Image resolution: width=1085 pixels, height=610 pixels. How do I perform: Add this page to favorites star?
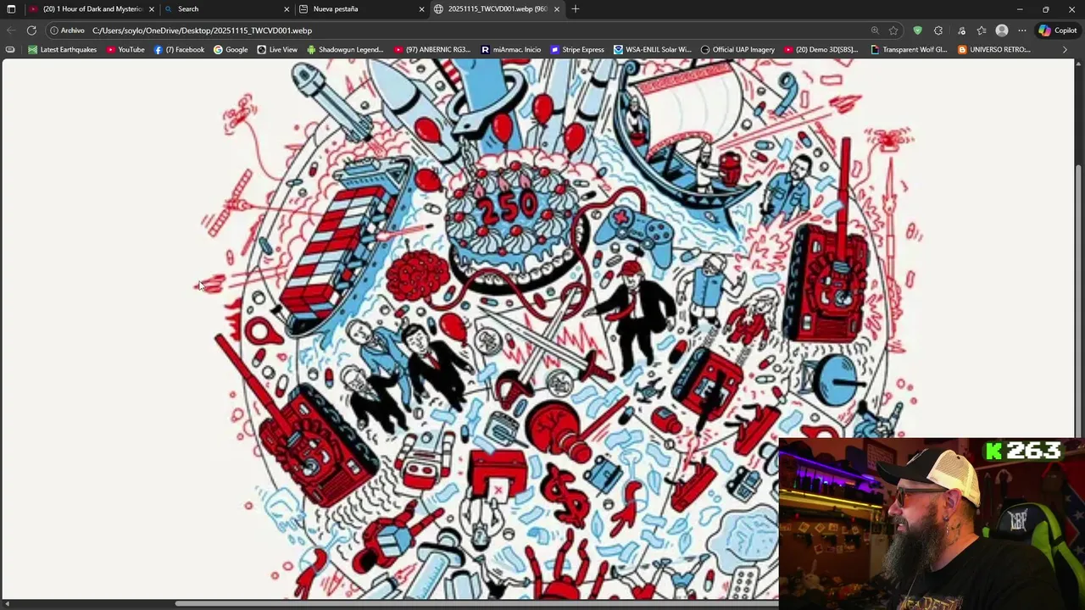click(893, 30)
